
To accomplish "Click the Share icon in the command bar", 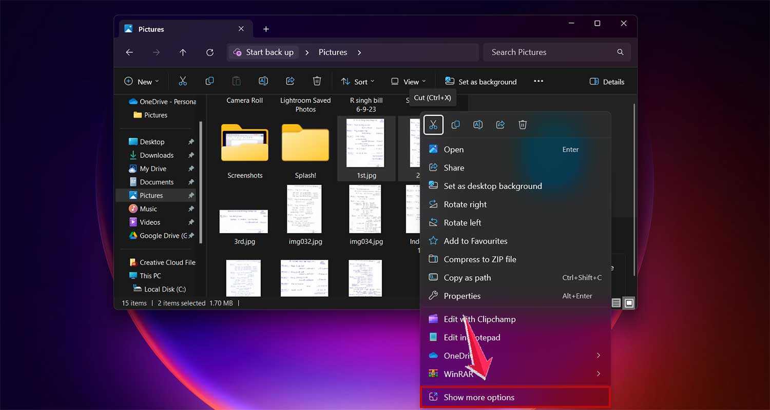I will [x=290, y=81].
